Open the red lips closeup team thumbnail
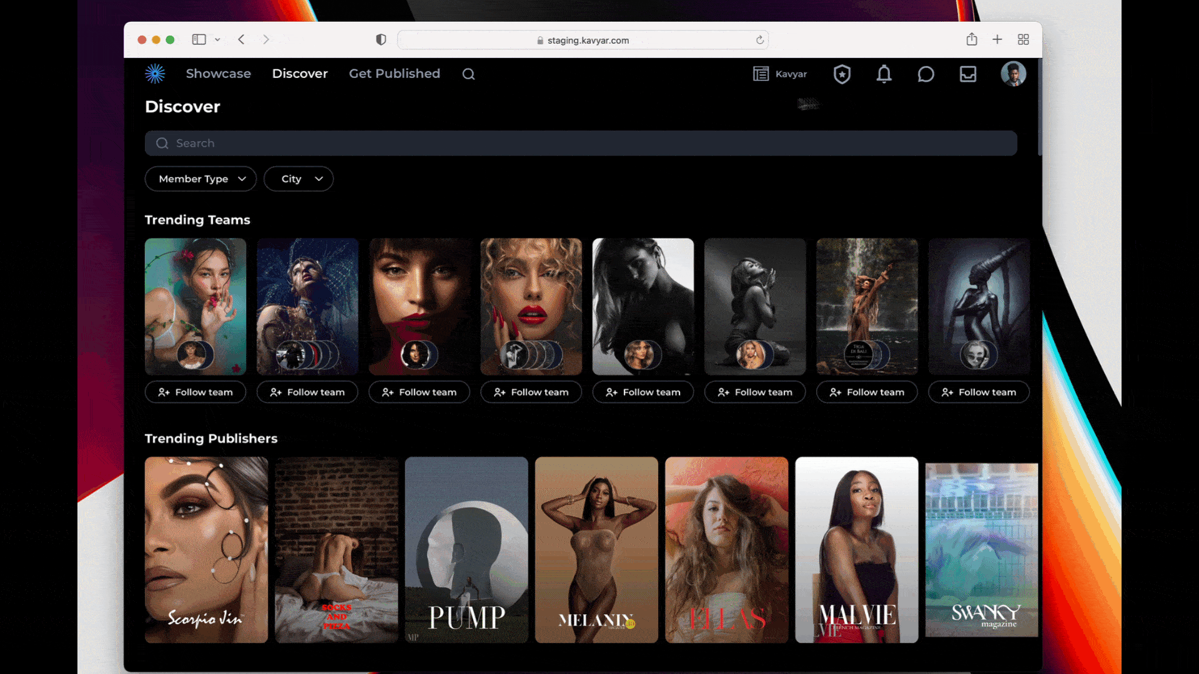 click(419, 306)
